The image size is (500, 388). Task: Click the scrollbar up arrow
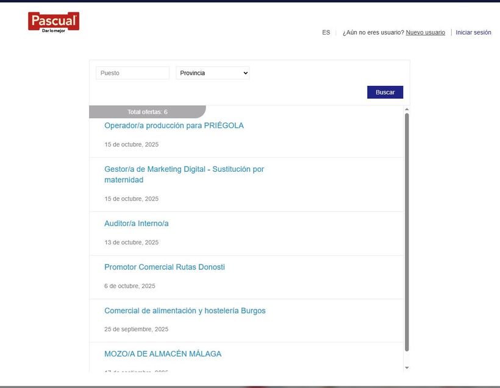click(406, 110)
